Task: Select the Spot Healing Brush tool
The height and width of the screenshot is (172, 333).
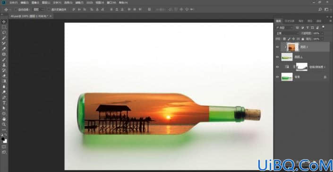Action: (x=4, y=54)
